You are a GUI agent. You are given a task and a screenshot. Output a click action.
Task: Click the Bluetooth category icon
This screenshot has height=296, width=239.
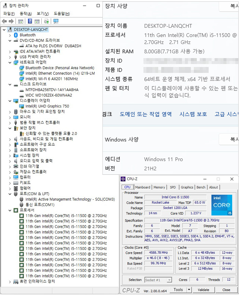16,35
